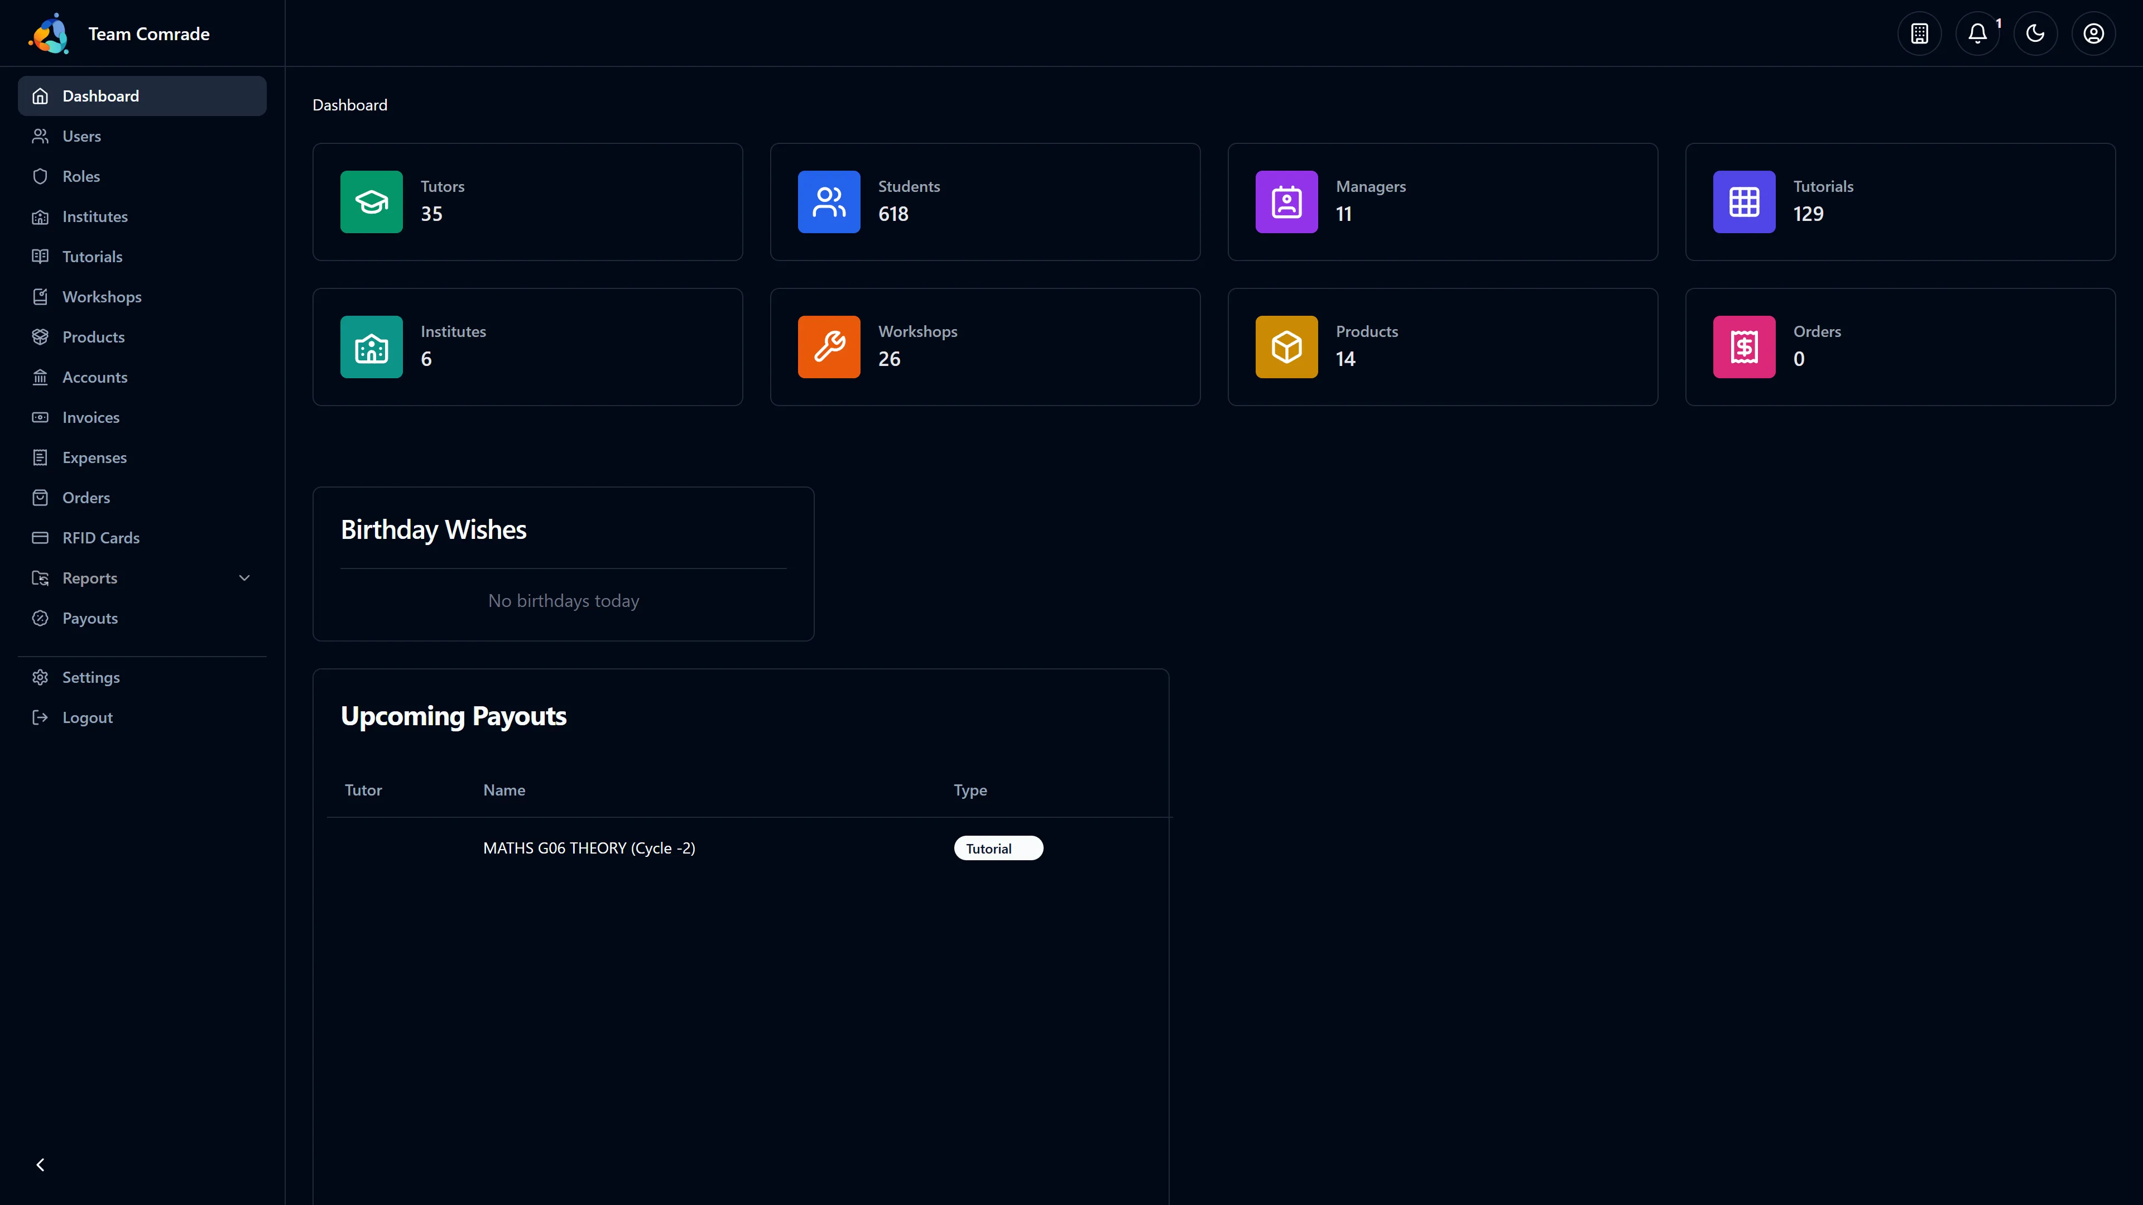Click the purple Managers badge icon
Image resolution: width=2143 pixels, height=1205 pixels.
[x=1286, y=202]
